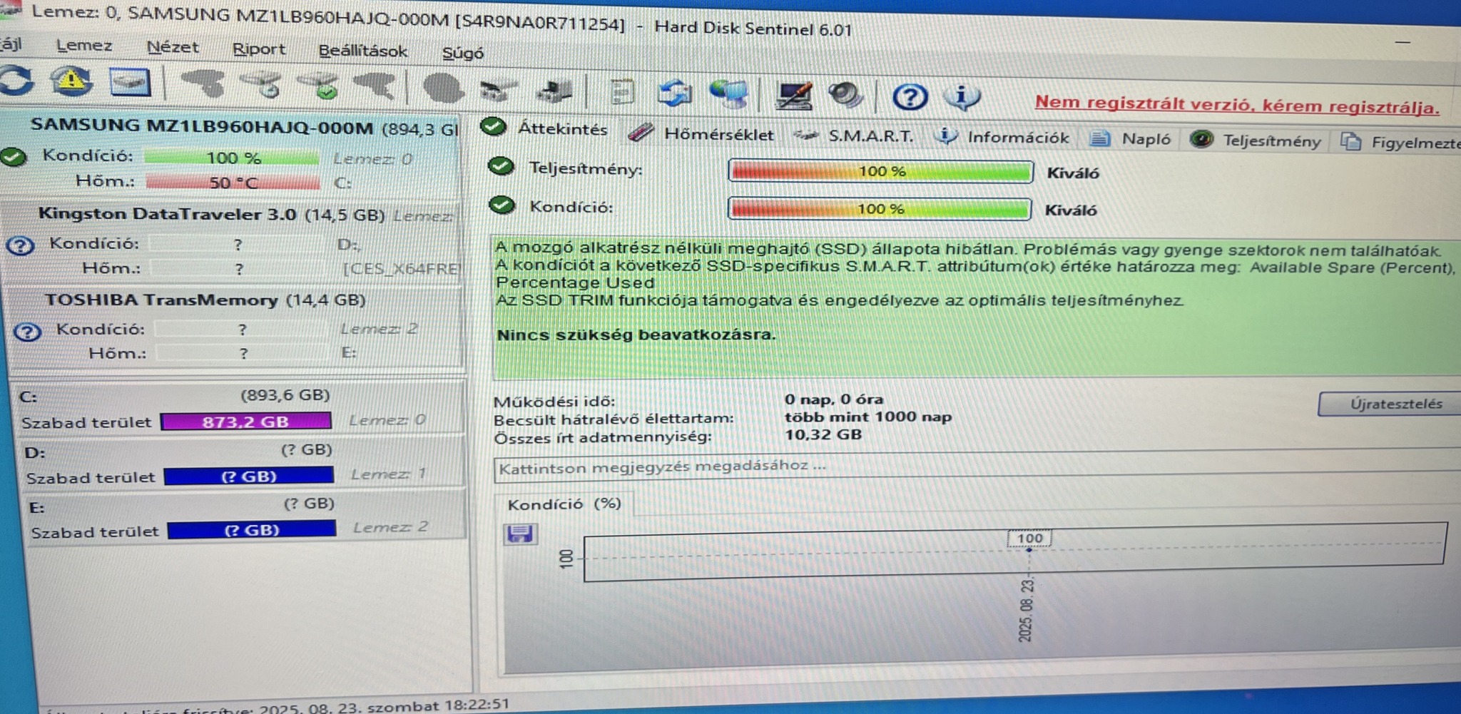Click the chart date label '2025. 08. 23.'
This screenshot has width=1461, height=714.
click(x=1026, y=611)
